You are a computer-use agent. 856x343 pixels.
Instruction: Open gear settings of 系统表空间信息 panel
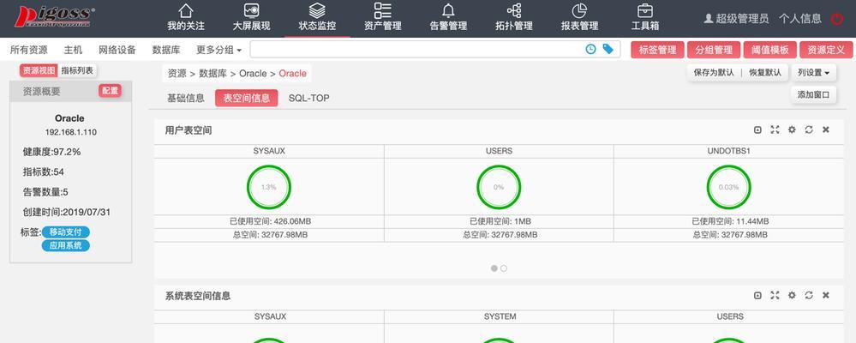click(x=792, y=296)
